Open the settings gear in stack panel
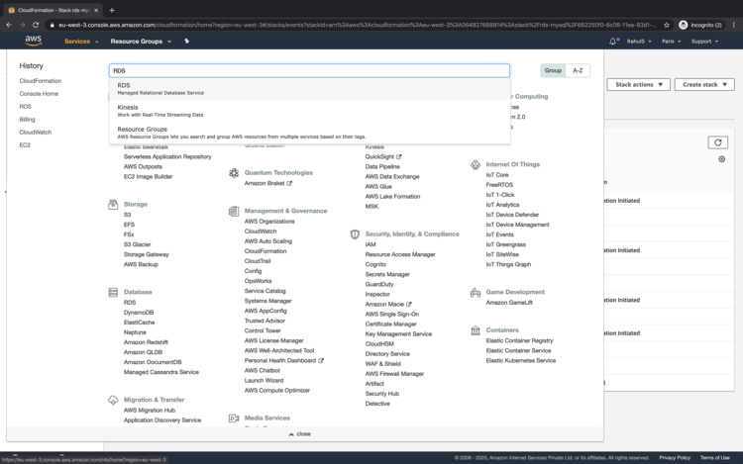743x464 pixels. click(x=721, y=159)
